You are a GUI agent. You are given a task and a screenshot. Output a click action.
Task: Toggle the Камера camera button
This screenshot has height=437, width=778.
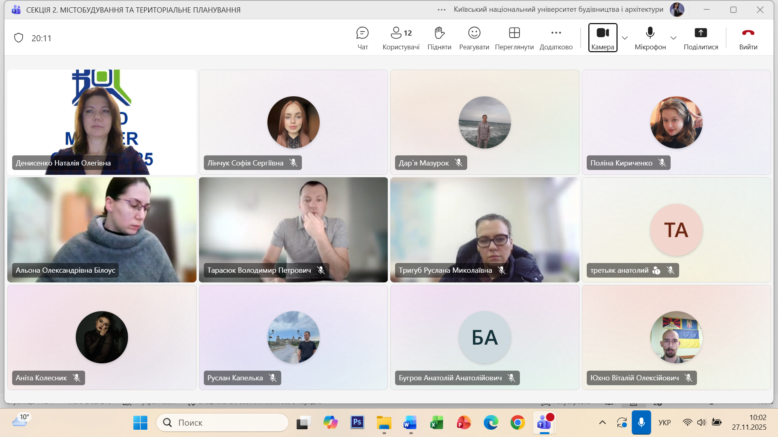(603, 37)
